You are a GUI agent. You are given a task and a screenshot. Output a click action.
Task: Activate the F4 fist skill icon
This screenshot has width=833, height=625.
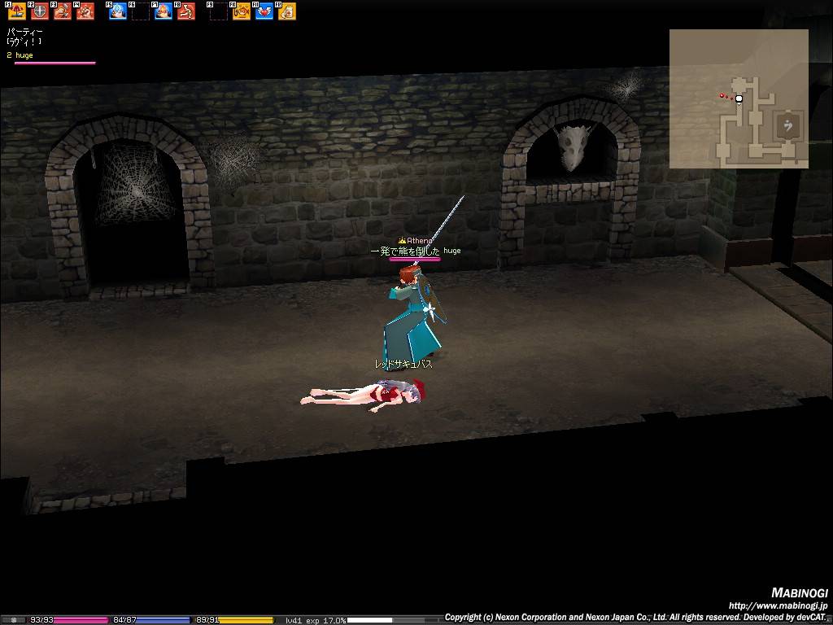(x=85, y=11)
